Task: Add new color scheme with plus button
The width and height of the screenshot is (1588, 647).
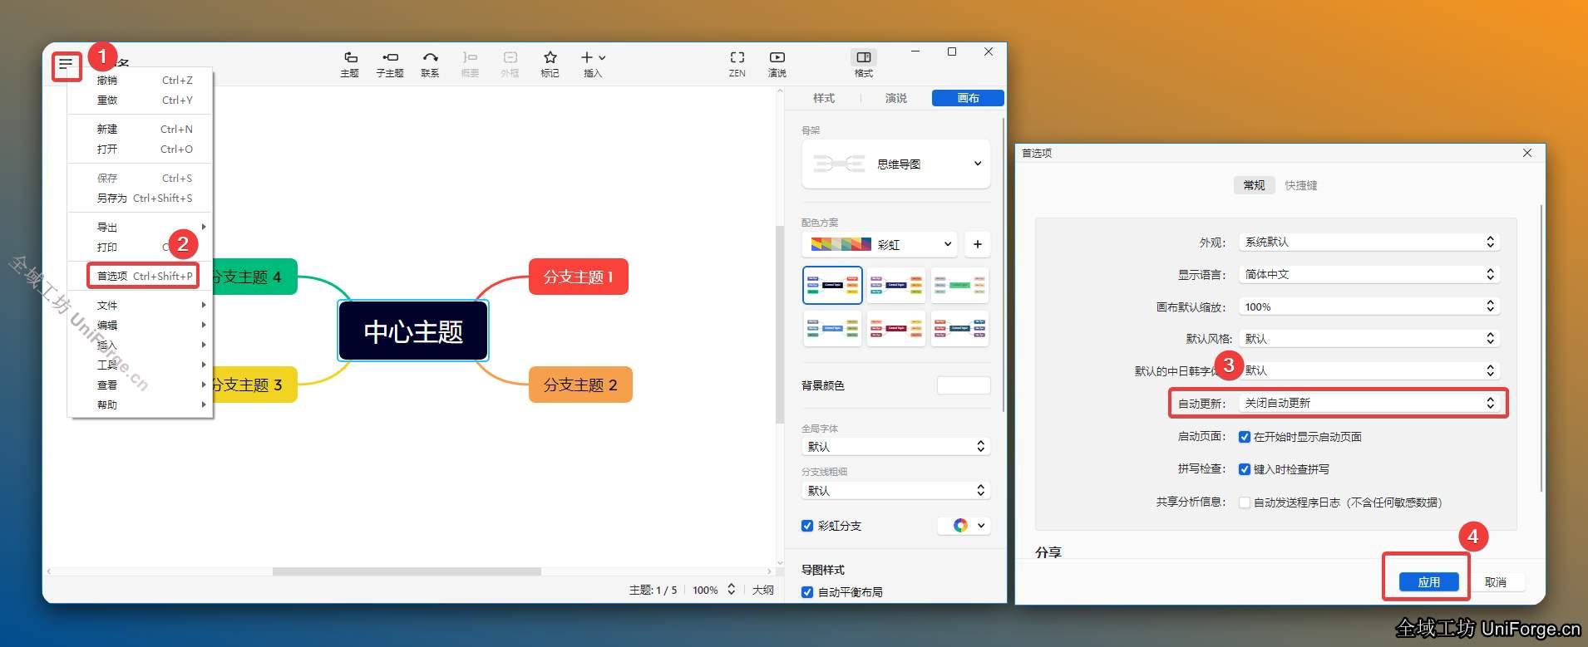Action: coord(978,244)
